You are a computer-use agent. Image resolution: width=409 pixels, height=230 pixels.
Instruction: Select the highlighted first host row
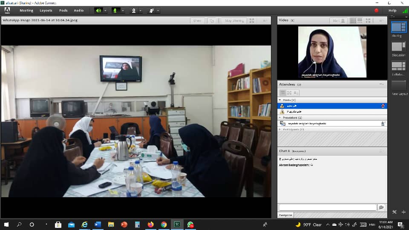click(332, 106)
